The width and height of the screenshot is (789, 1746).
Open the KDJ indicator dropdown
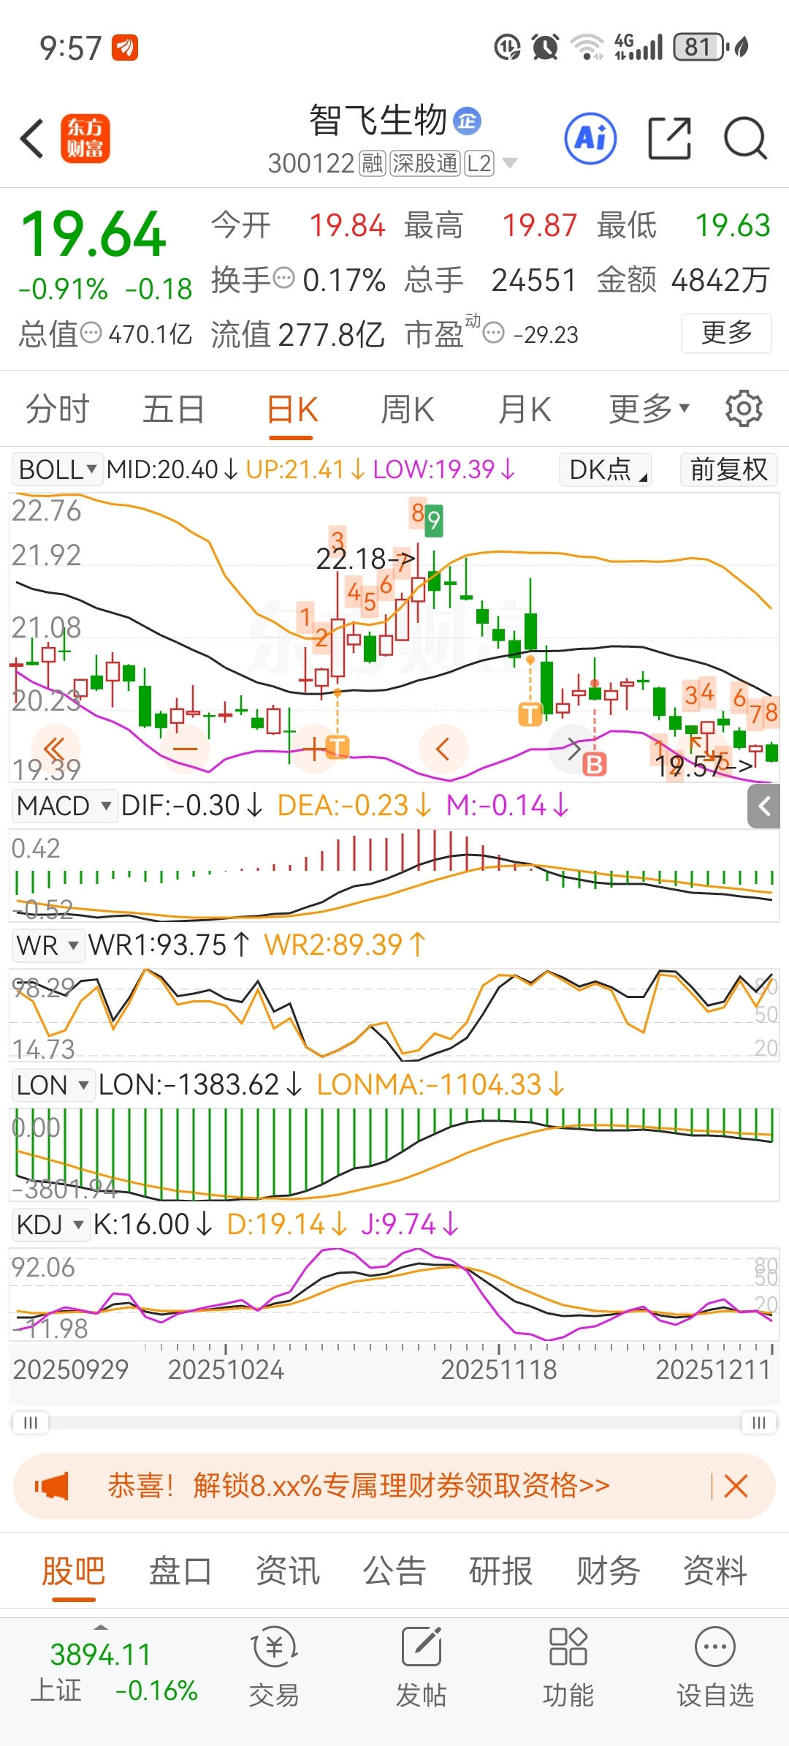click(50, 1224)
